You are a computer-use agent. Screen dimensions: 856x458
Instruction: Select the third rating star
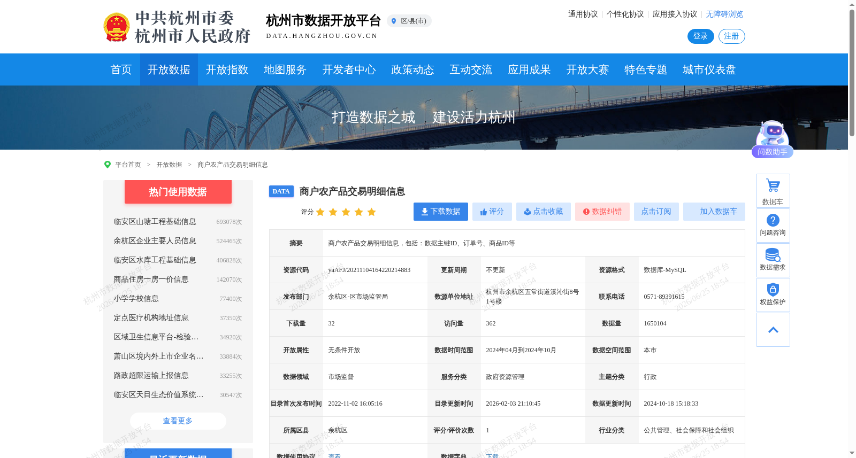(346, 212)
